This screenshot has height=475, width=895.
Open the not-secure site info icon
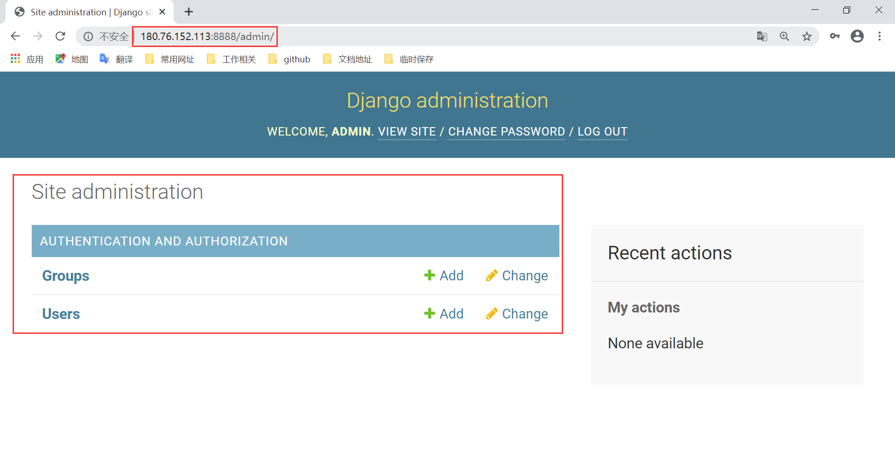(88, 36)
